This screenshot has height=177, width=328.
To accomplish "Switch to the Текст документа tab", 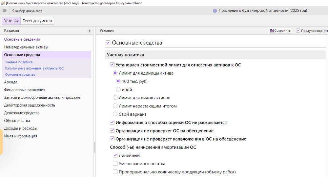I will pos(37,21).
